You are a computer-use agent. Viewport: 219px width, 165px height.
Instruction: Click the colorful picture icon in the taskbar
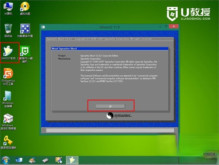pyautogui.click(x=59, y=160)
